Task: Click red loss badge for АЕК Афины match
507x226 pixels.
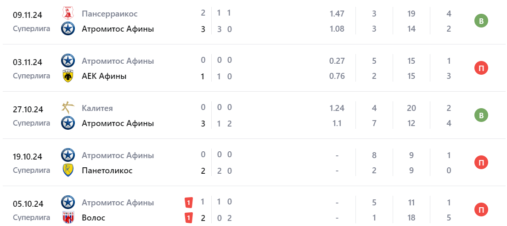Action: [481, 68]
